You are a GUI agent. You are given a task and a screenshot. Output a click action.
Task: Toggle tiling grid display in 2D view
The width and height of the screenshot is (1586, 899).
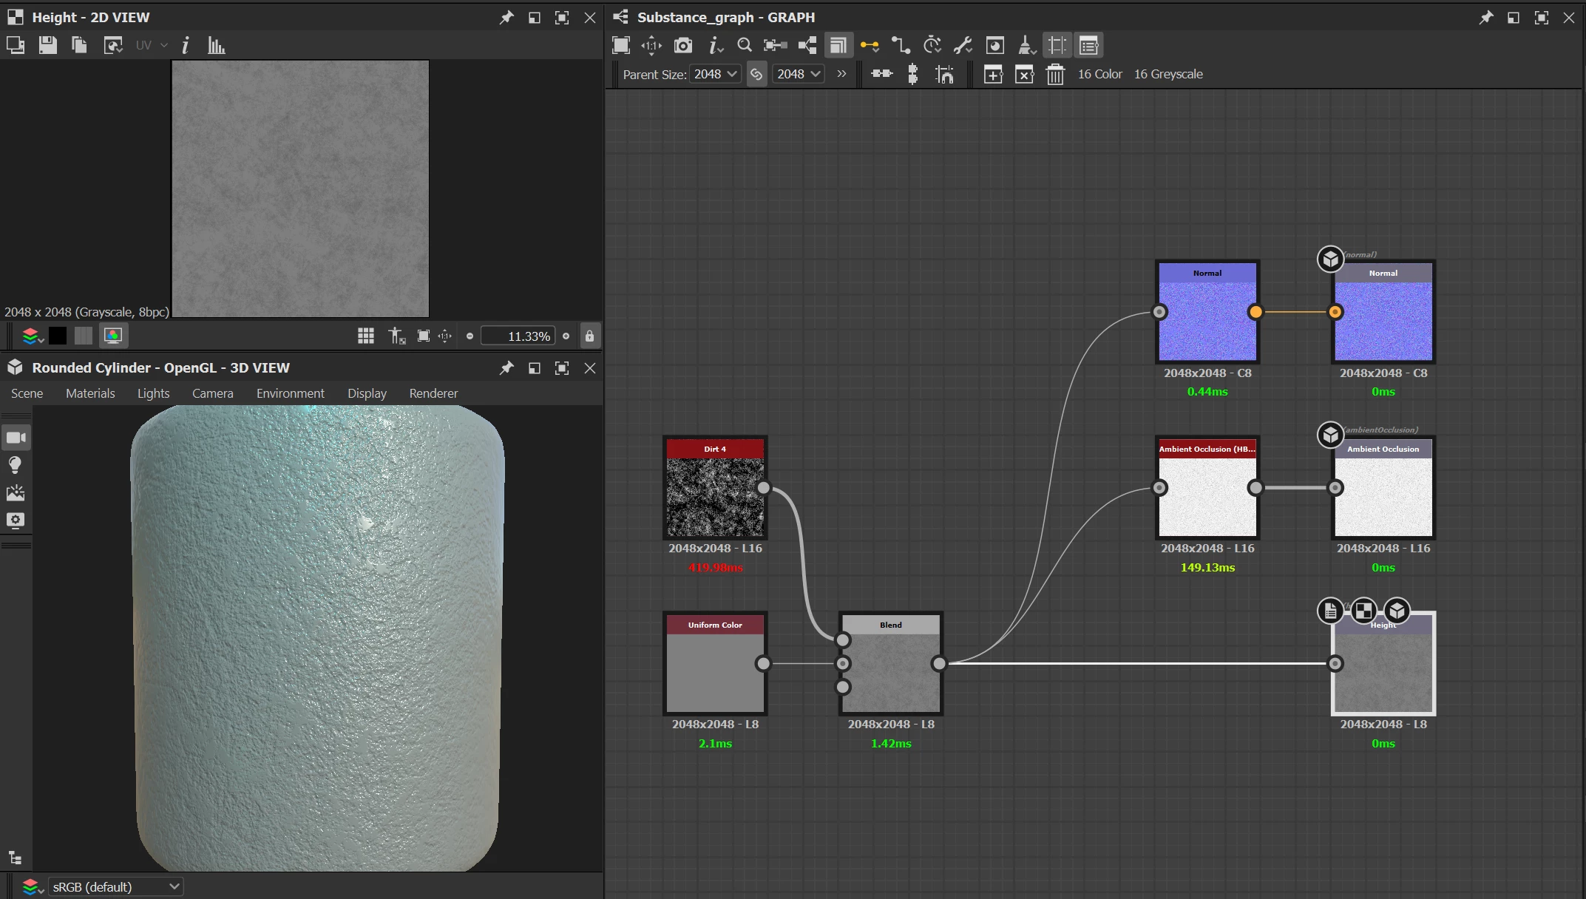365,336
